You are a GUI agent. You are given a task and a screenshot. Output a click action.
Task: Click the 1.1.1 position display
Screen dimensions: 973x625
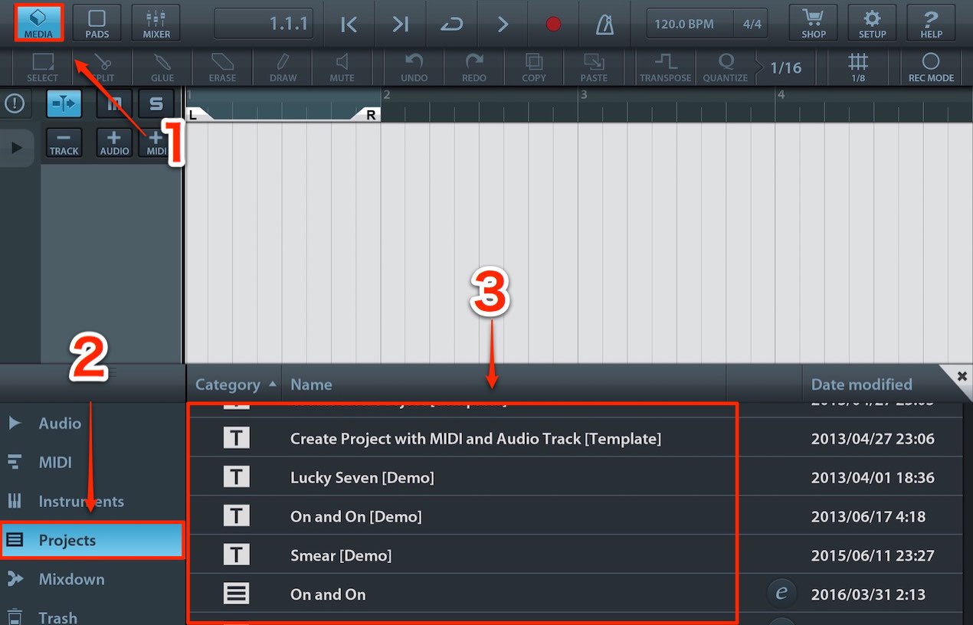click(264, 24)
